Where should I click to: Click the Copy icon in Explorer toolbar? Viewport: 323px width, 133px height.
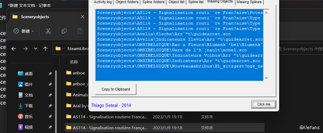[64, 31]
